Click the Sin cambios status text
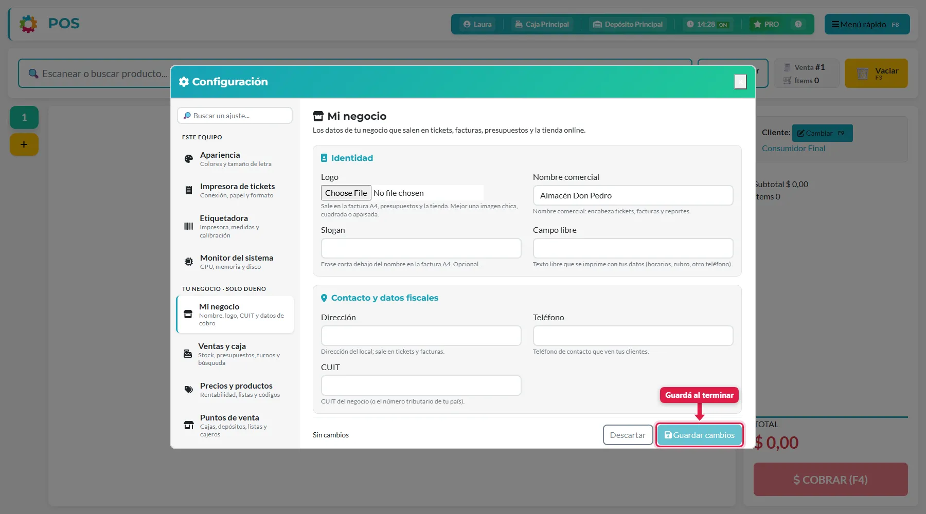926x514 pixels. pyautogui.click(x=331, y=435)
